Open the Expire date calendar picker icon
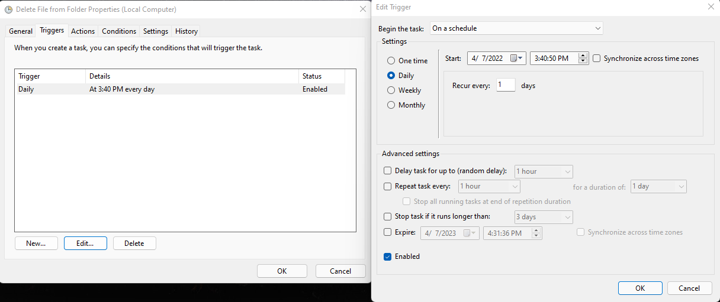 pyautogui.click(x=470, y=233)
